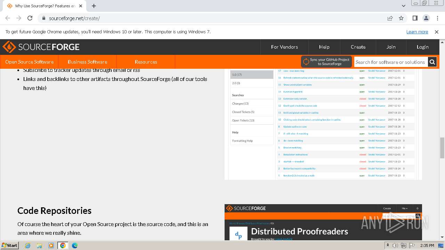Open the For Vendors menu
This screenshot has height=250, width=445.
click(284, 47)
